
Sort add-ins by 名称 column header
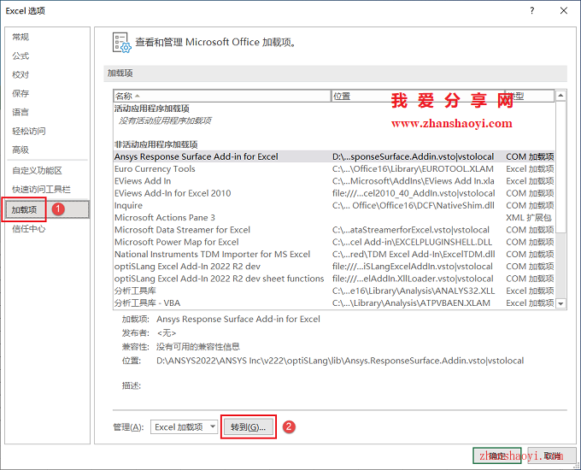coord(221,96)
